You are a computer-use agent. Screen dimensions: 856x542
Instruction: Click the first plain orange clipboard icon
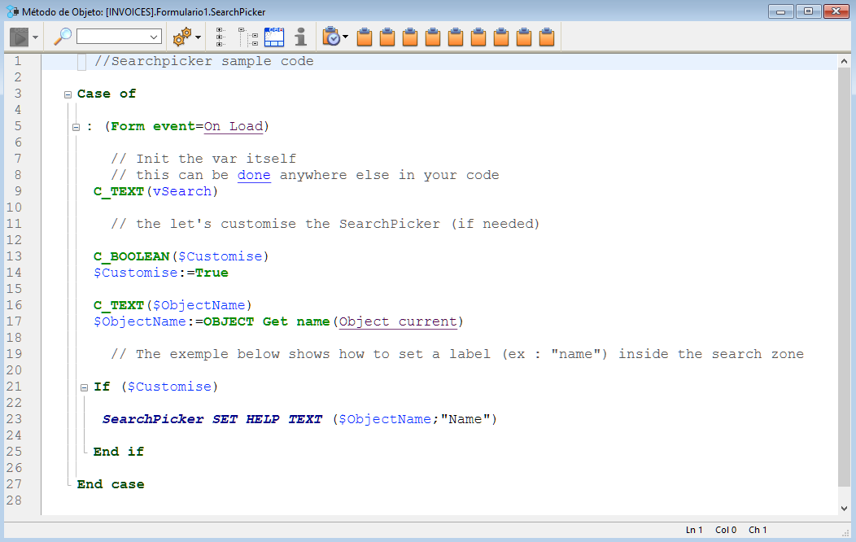pos(365,37)
